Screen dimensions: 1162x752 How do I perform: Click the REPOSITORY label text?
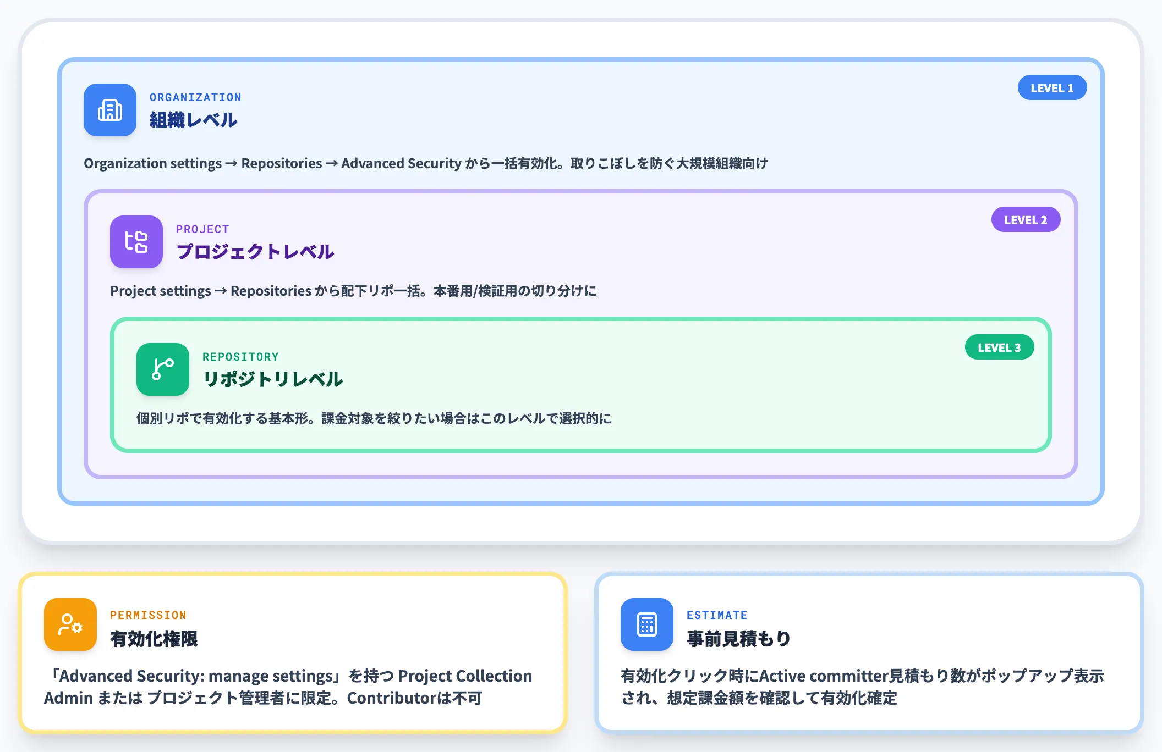(240, 357)
